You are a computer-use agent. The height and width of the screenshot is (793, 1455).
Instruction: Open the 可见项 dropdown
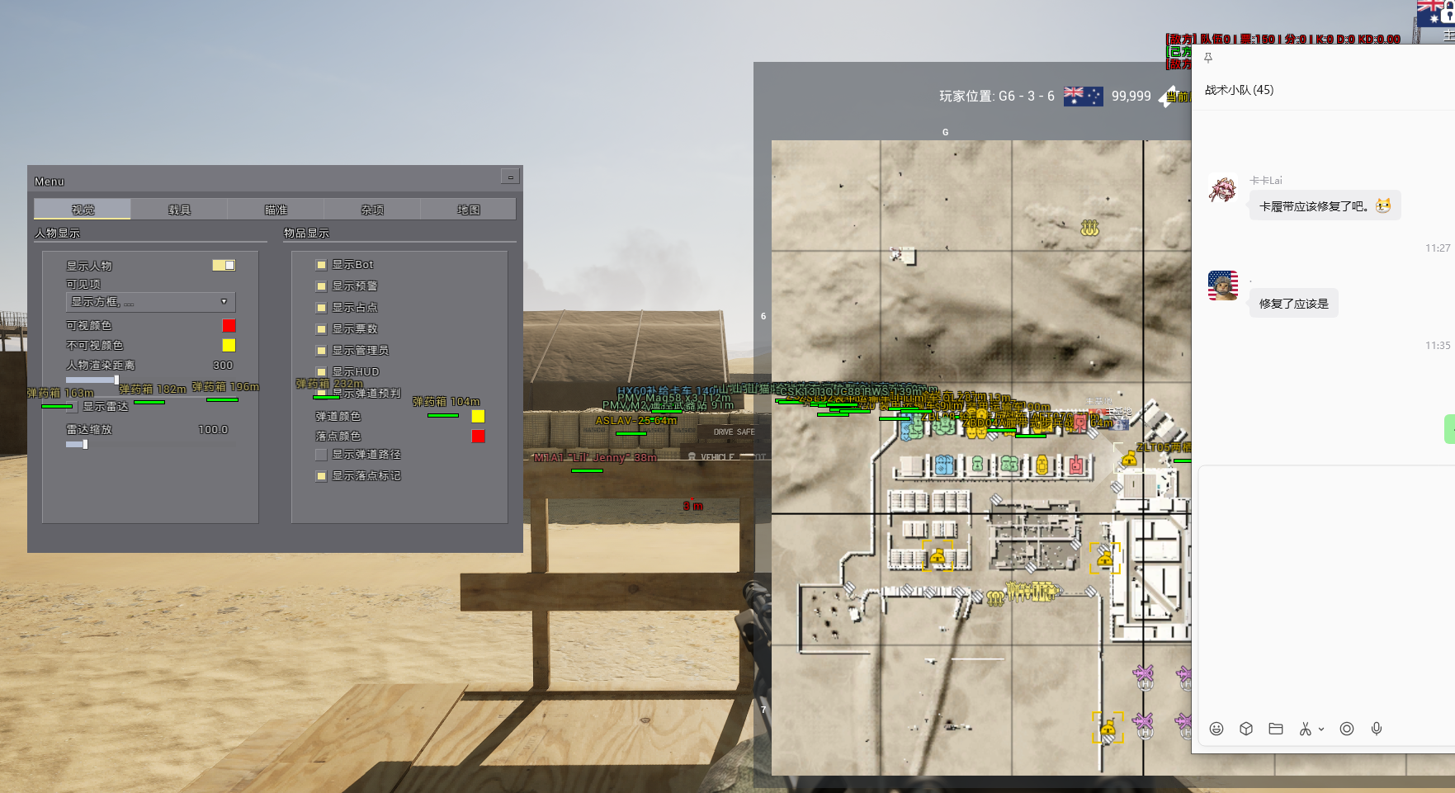click(x=151, y=302)
